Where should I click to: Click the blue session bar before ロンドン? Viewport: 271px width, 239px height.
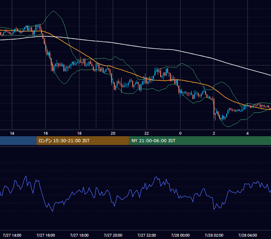coord(18,141)
